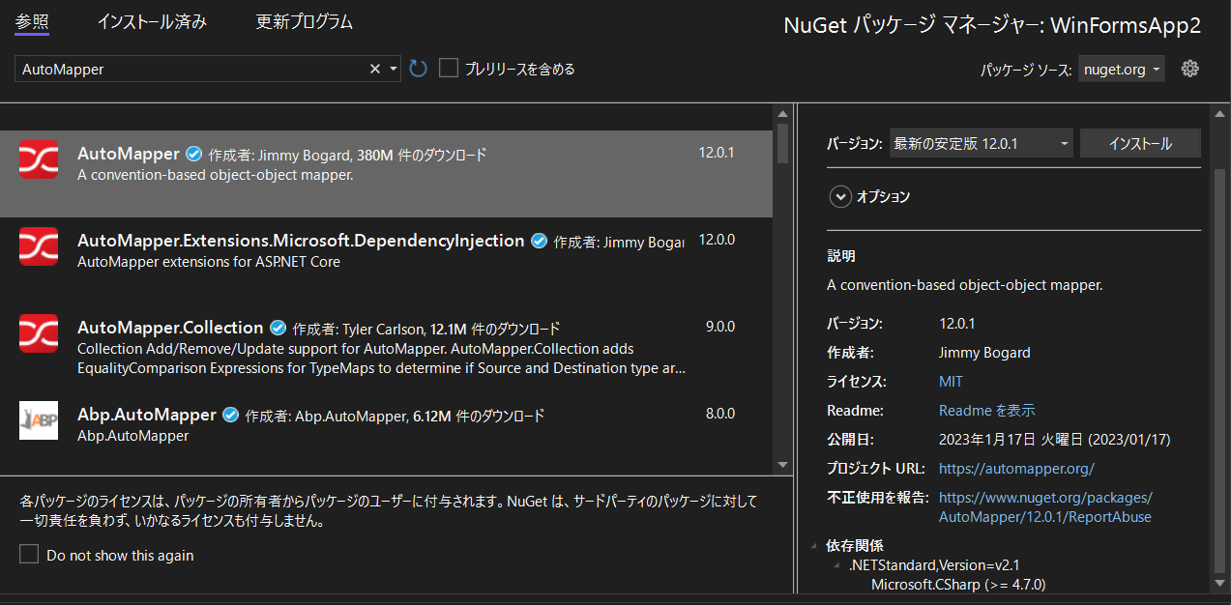Check the Do not show this again box
Image resolution: width=1231 pixels, height=605 pixels.
(x=27, y=555)
